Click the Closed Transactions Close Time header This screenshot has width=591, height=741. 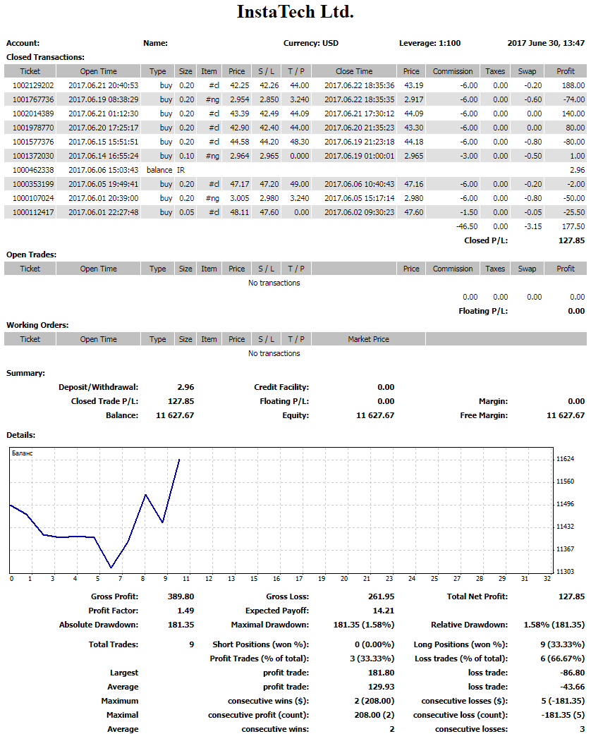tap(354, 71)
